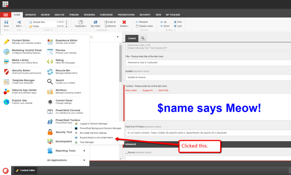The width and height of the screenshot is (291, 175).
Task: Launch the Security Editor
Action: tap(23, 72)
